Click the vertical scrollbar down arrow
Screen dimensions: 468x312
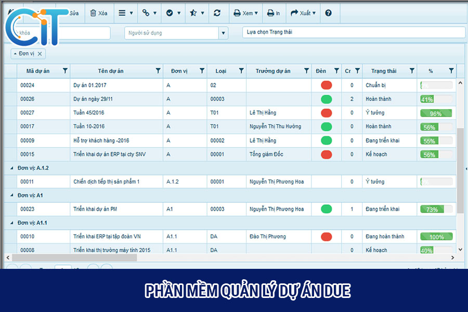[x=460, y=249]
